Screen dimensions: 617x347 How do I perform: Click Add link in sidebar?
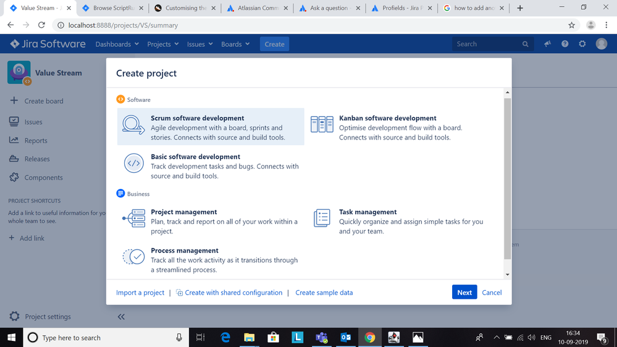(27, 238)
